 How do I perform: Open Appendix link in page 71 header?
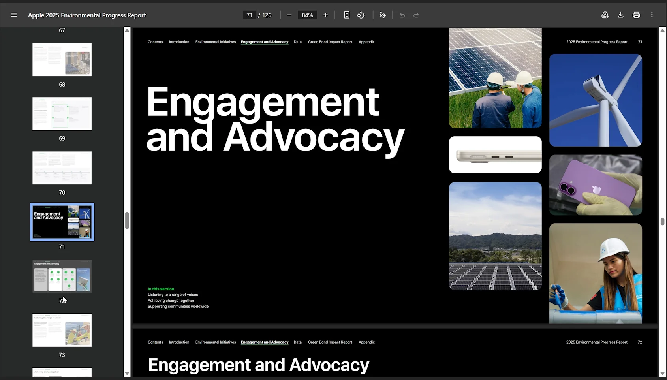pyautogui.click(x=366, y=42)
